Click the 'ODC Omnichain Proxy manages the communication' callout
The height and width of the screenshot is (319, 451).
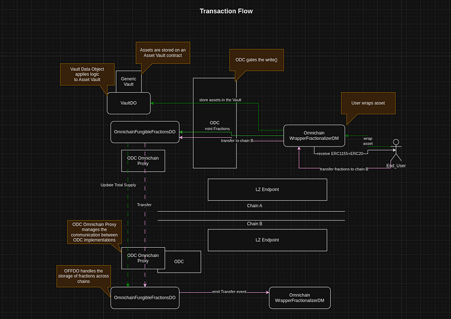[94, 232]
